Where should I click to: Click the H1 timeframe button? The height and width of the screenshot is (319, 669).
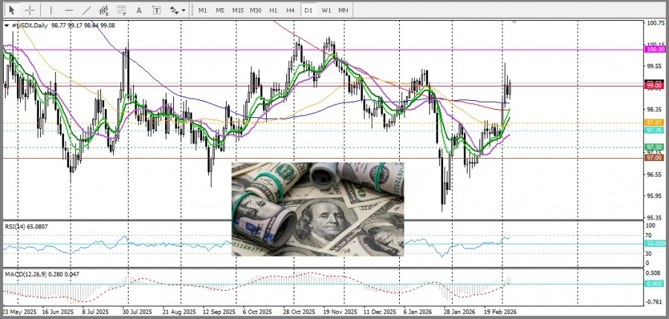(274, 10)
